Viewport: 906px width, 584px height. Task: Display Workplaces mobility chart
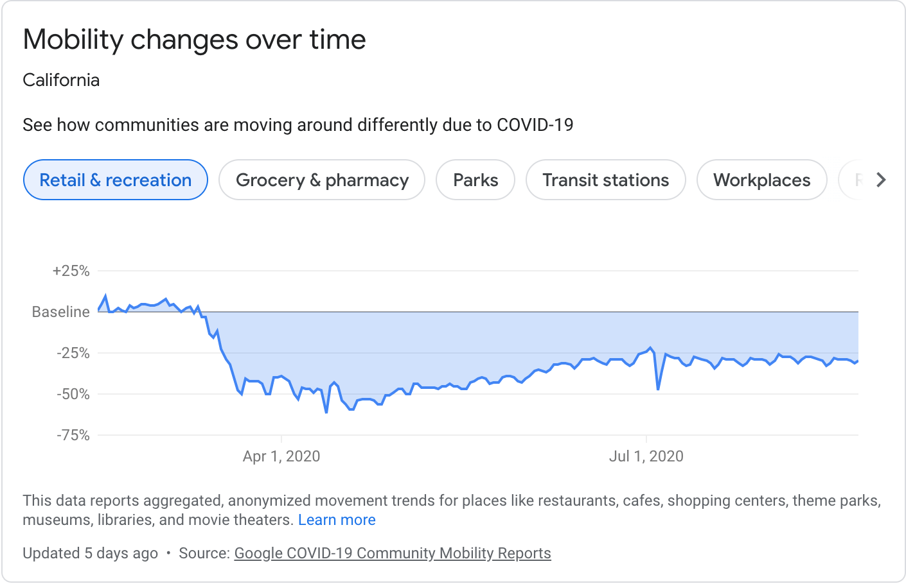(x=761, y=180)
